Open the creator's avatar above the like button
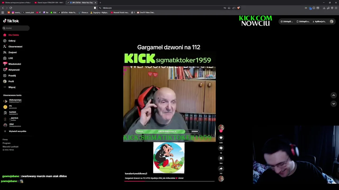Viewport: 339px width, 190px height. pyautogui.click(x=221, y=128)
